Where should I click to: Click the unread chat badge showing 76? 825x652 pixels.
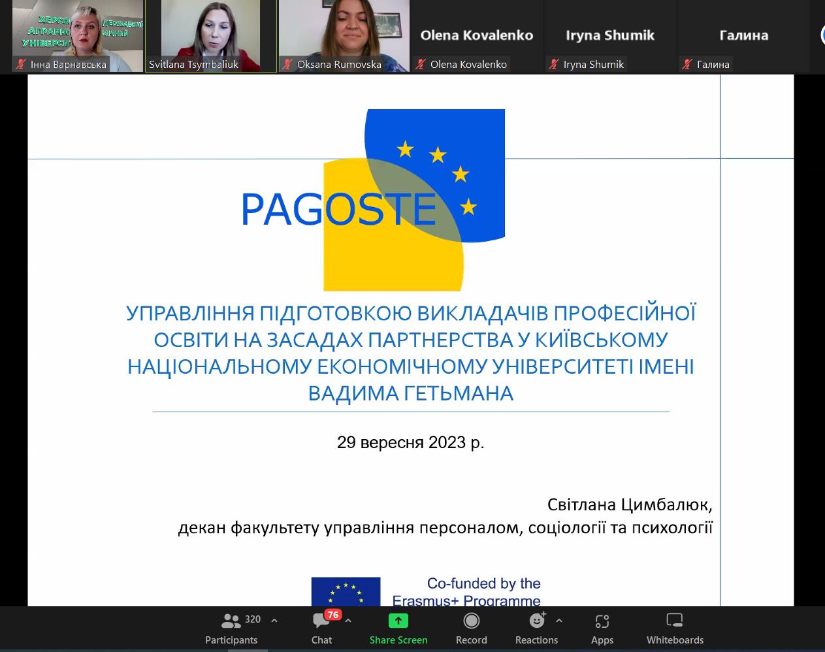click(333, 615)
